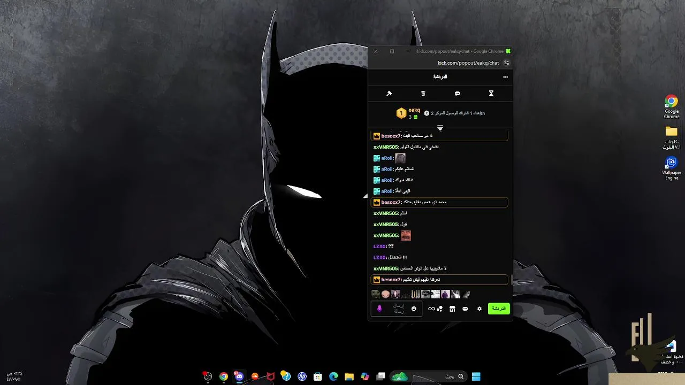Open the emoji picker smiley icon
The image size is (685, 385).
pyautogui.click(x=414, y=309)
